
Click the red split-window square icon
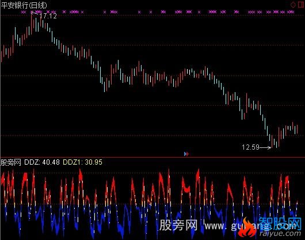tap(301, 5)
